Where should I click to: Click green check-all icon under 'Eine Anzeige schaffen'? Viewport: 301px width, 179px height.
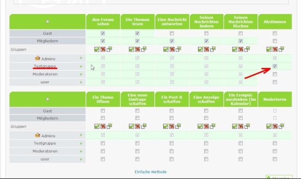coord(200,126)
